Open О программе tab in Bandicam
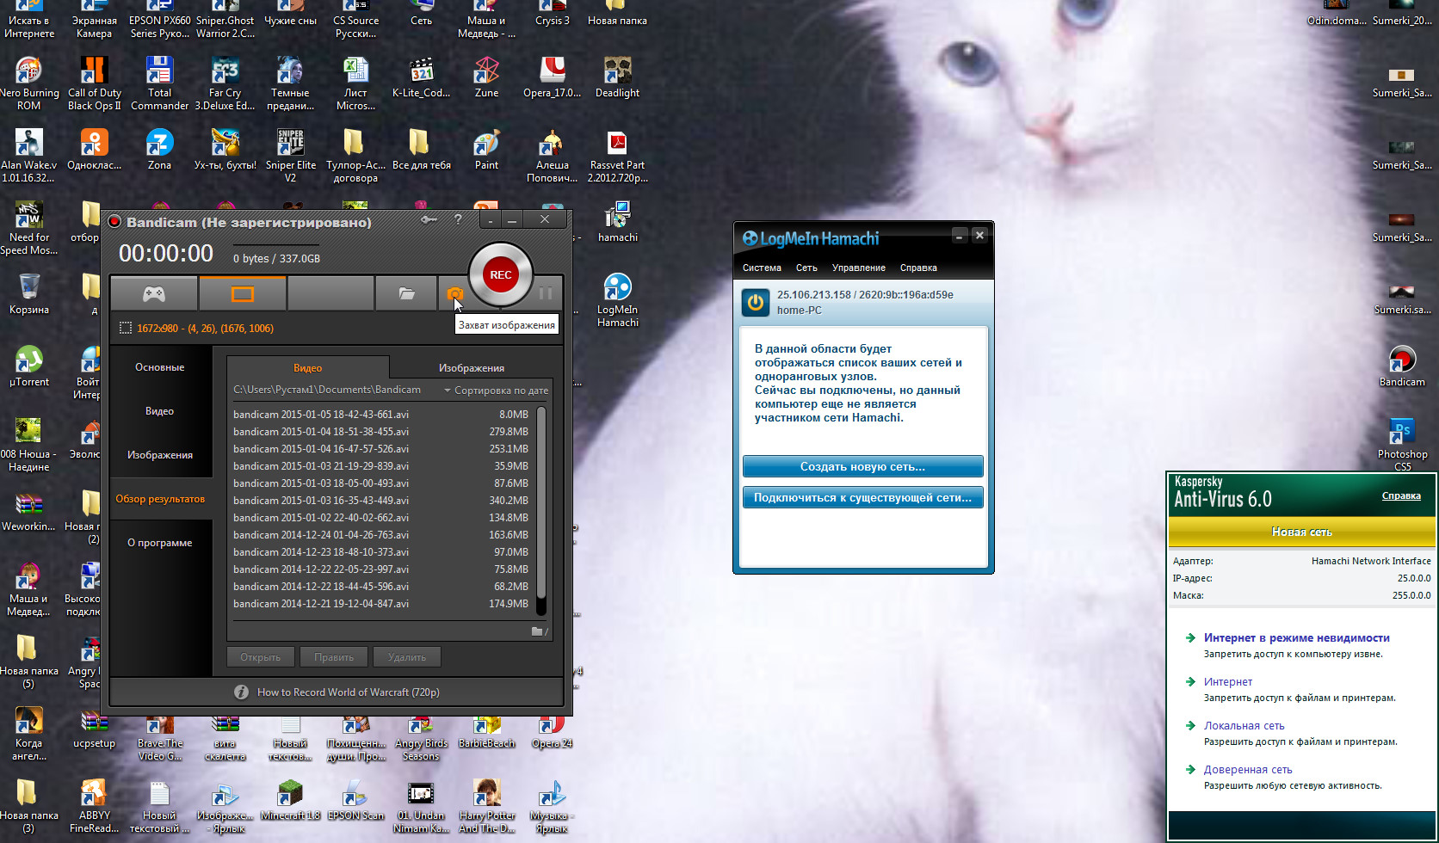The image size is (1439, 843). 160,543
